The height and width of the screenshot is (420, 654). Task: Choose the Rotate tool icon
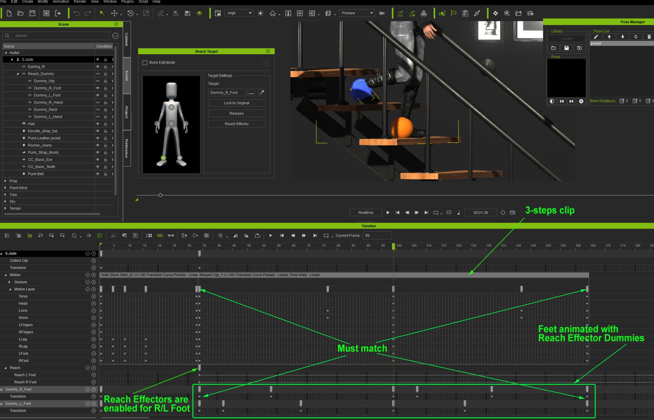[x=130, y=13]
